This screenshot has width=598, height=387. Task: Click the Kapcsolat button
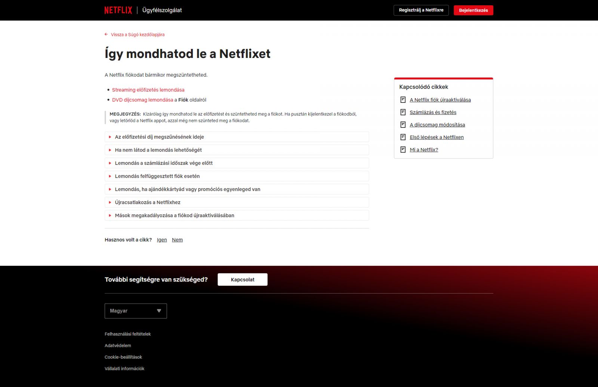(x=242, y=279)
